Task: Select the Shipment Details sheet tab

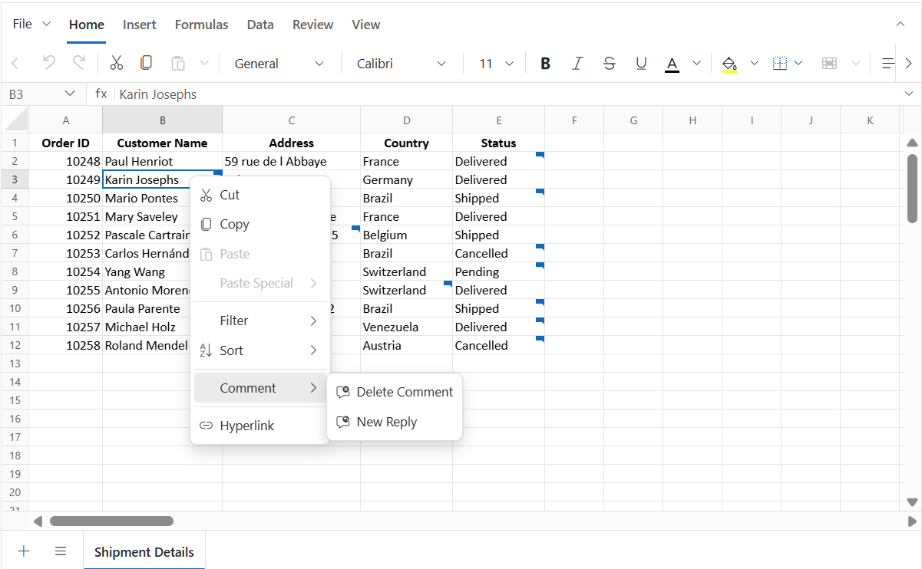Action: (x=144, y=552)
